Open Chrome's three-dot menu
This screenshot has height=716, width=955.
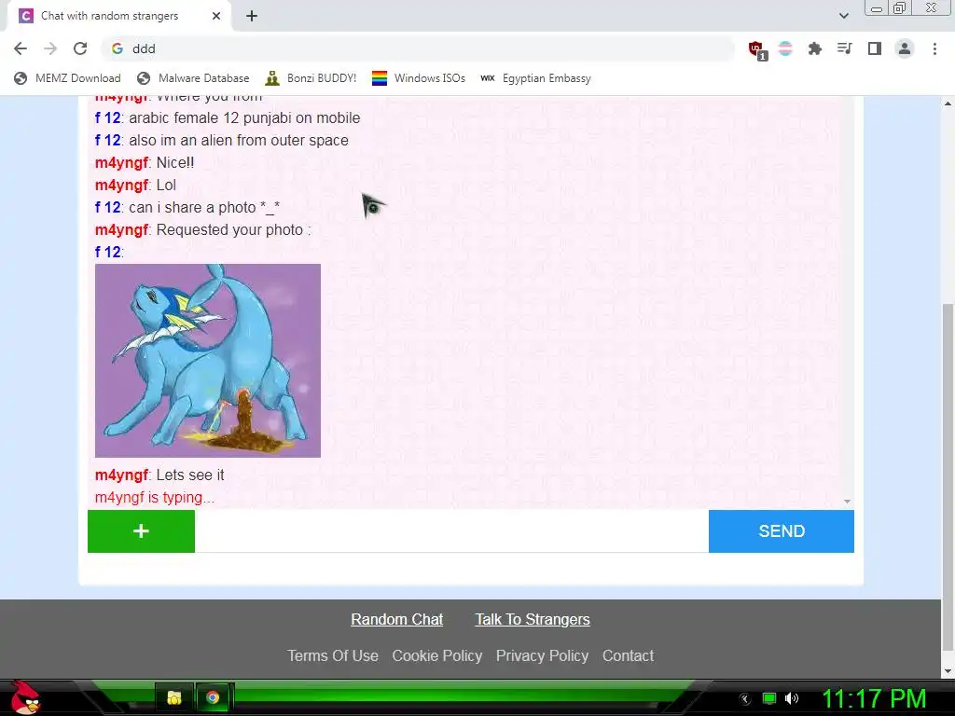pyautogui.click(x=934, y=48)
